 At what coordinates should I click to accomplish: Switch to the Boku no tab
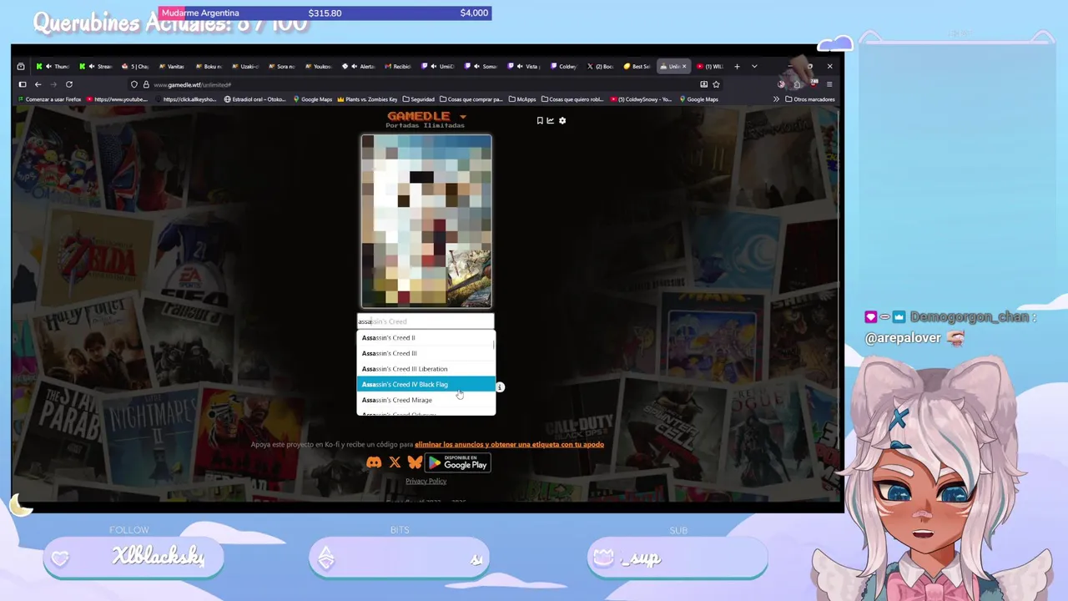pyautogui.click(x=209, y=66)
